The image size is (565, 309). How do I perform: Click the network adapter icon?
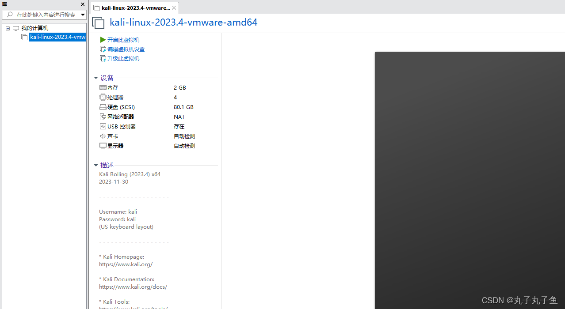(103, 117)
